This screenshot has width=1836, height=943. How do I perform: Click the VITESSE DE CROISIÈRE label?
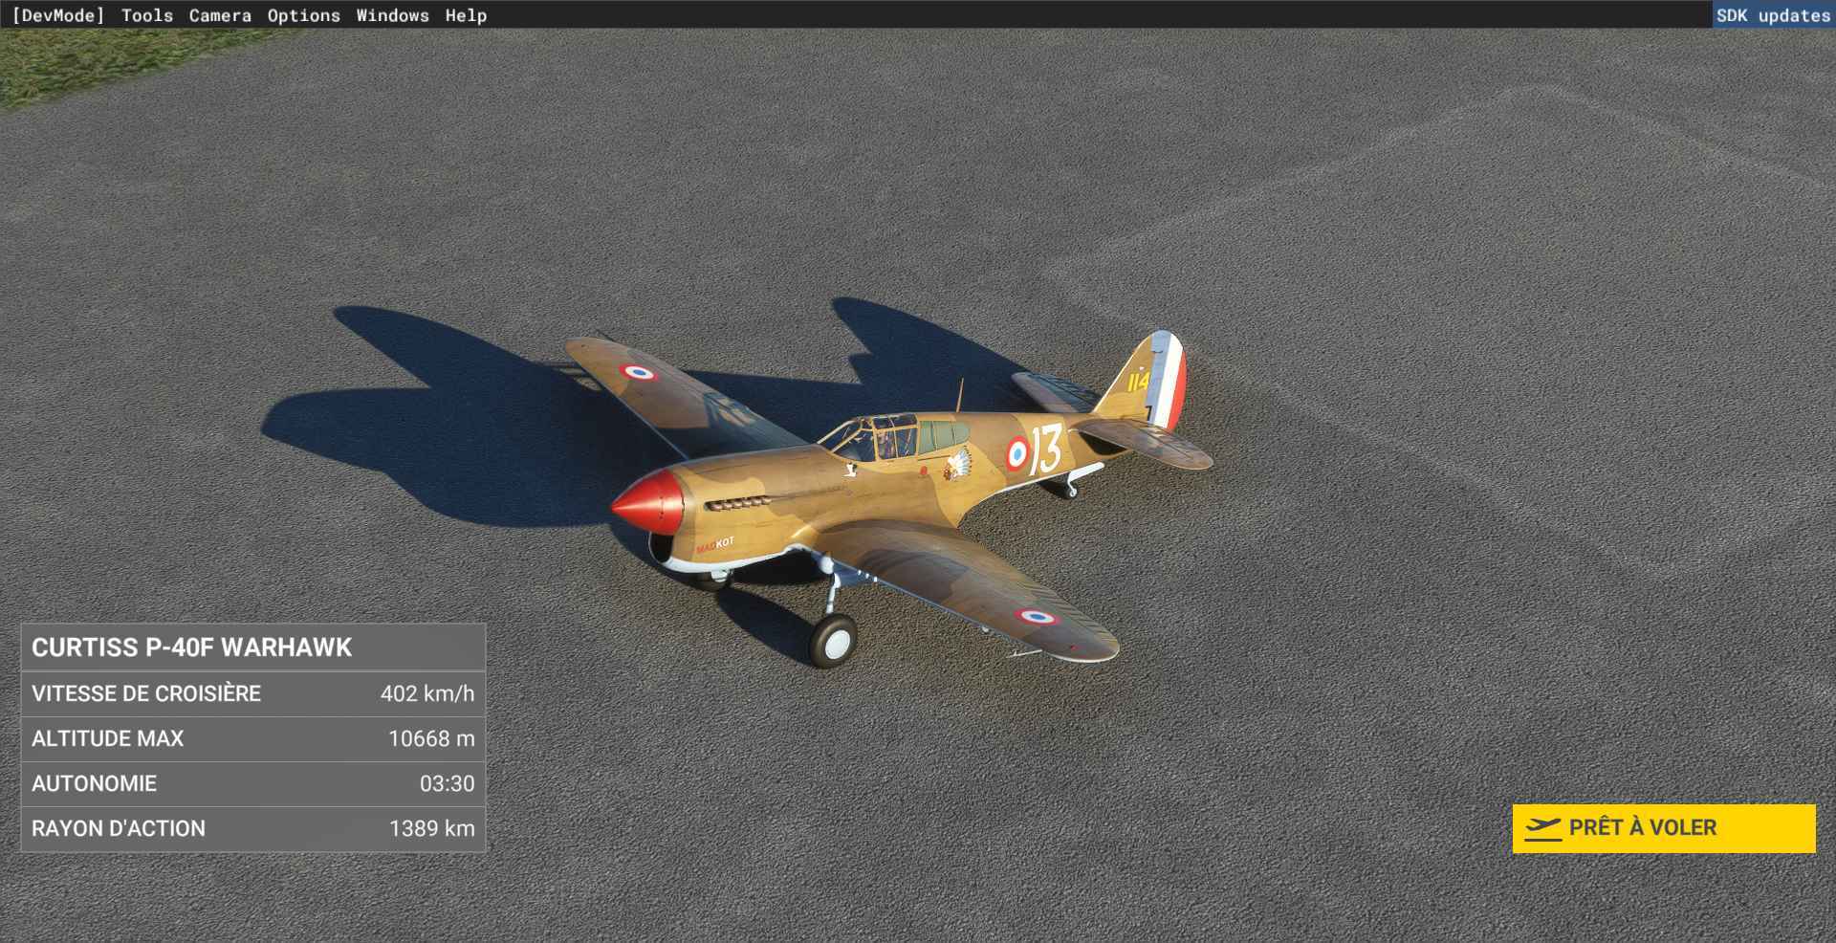pyautogui.click(x=146, y=693)
